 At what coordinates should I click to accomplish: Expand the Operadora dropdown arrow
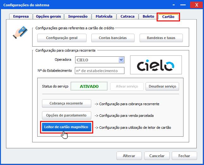coord(121,60)
